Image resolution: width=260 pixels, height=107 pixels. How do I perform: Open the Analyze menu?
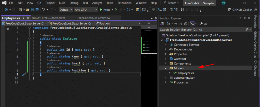(x=97, y=3)
